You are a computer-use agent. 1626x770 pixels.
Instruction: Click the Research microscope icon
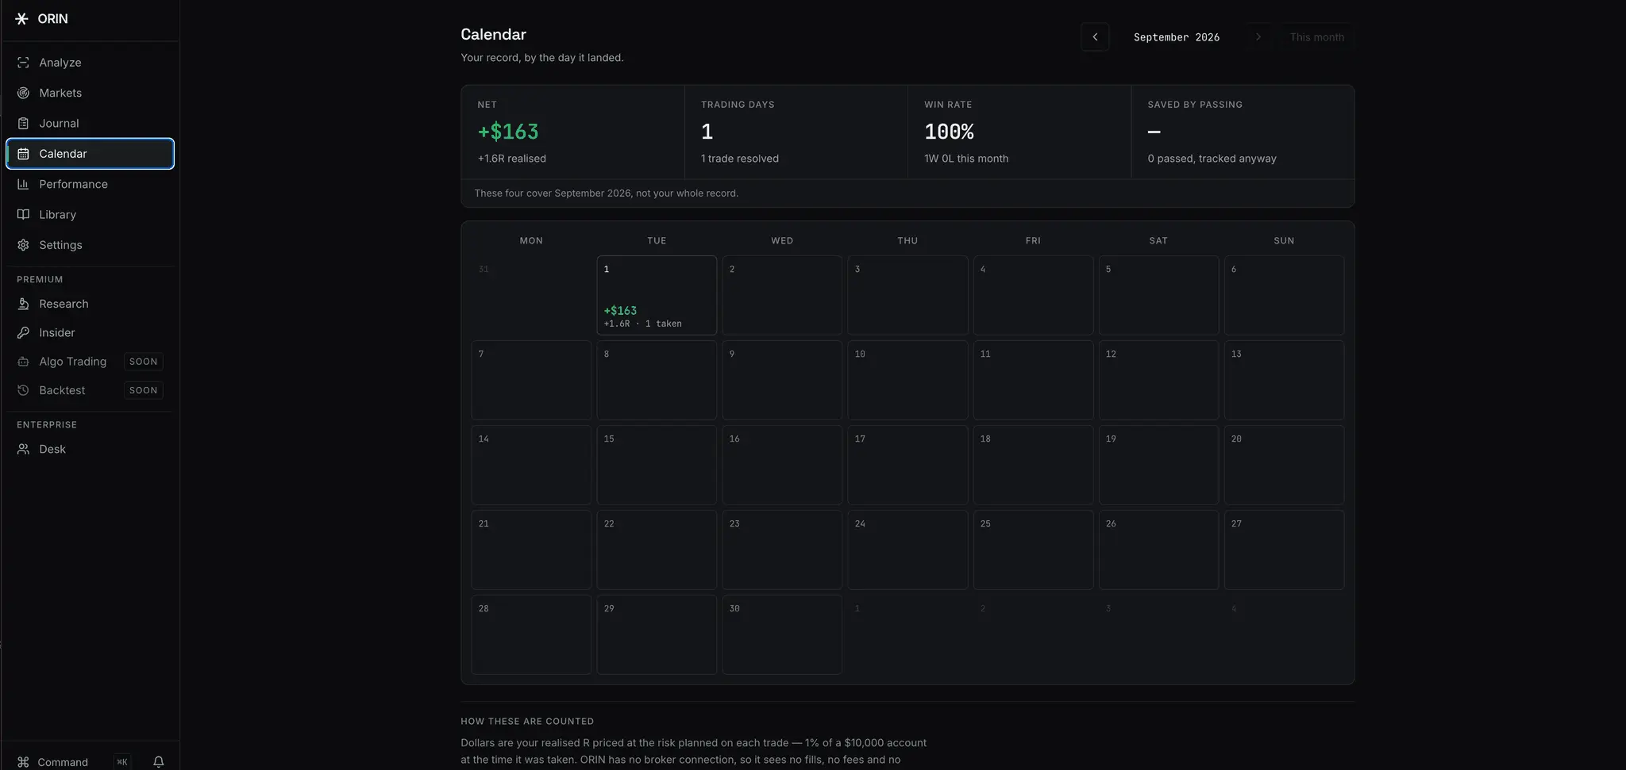click(x=23, y=304)
